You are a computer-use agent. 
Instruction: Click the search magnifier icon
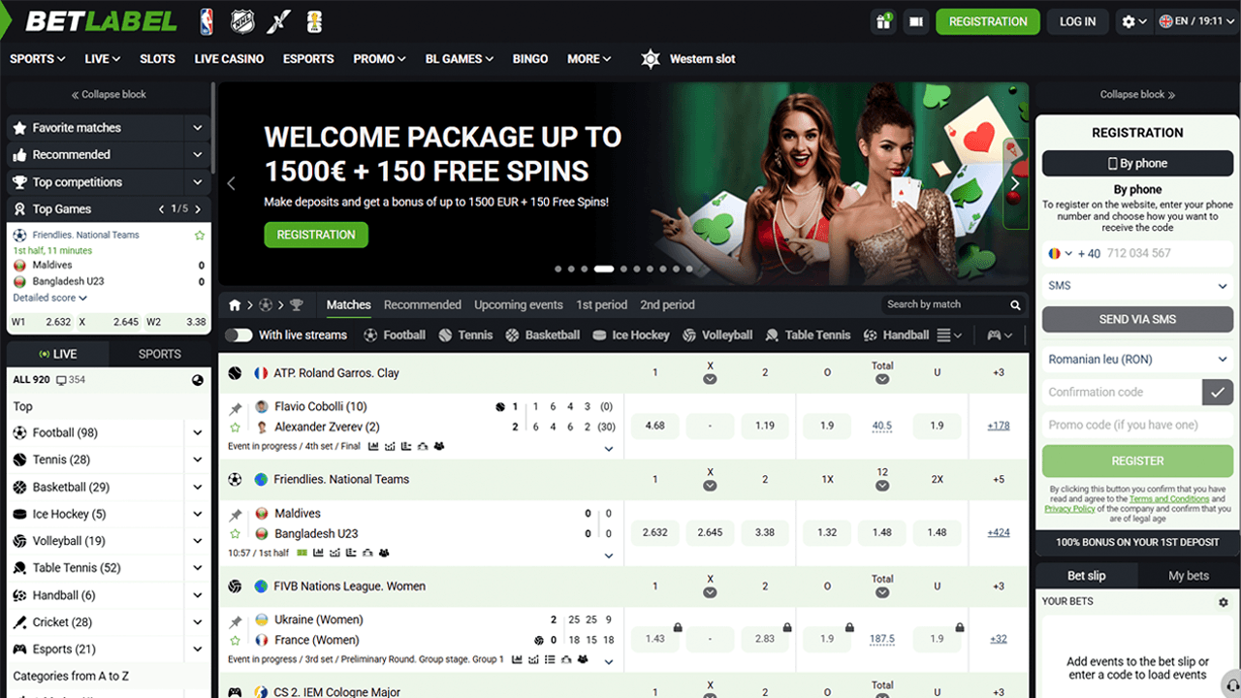click(1015, 305)
